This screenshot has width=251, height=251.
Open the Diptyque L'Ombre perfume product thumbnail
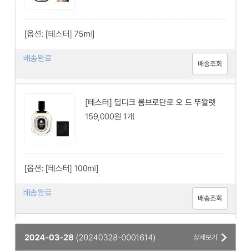(50, 119)
